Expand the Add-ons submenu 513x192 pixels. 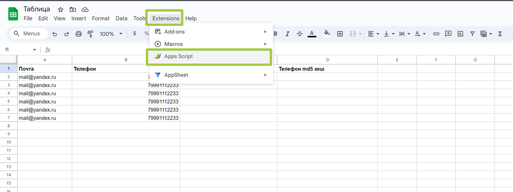[211, 32]
